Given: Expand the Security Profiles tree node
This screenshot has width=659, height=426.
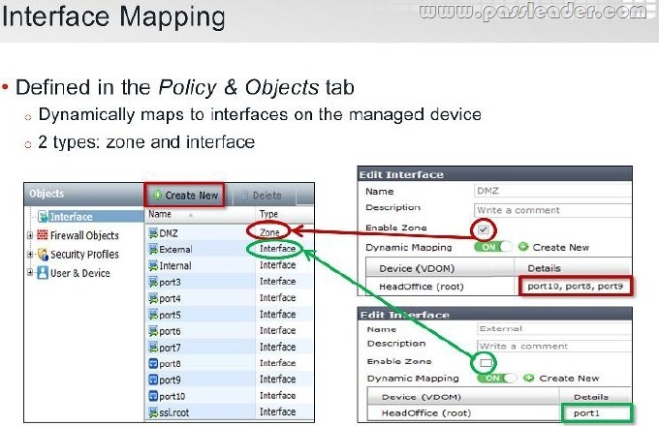Looking at the screenshot, I should pos(30,255).
